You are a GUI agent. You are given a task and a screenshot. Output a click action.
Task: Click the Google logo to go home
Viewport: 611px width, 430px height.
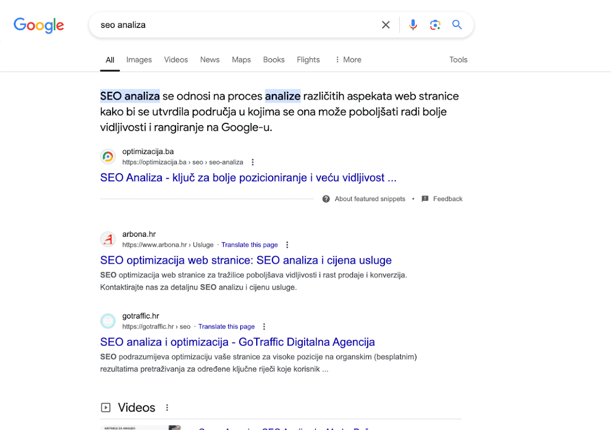tap(39, 25)
